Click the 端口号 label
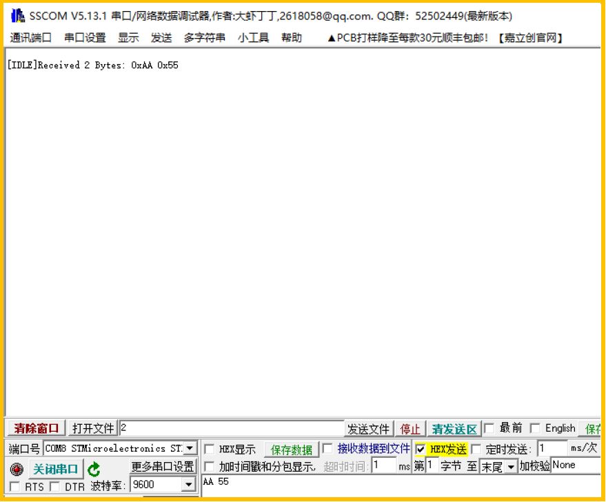The height and width of the screenshot is (502, 606). (x=24, y=449)
